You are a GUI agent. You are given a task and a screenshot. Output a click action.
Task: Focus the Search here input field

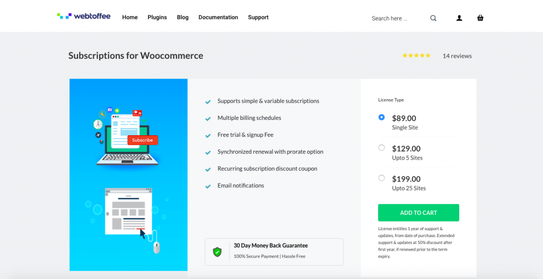click(398, 19)
